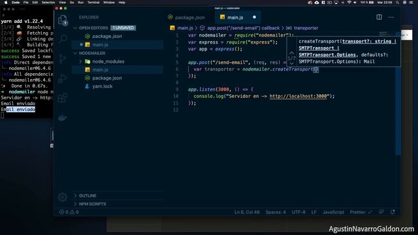Open macOS Spotlight search icon
Image resolution: width=418 pixels, height=235 pixels.
click(397, 3)
